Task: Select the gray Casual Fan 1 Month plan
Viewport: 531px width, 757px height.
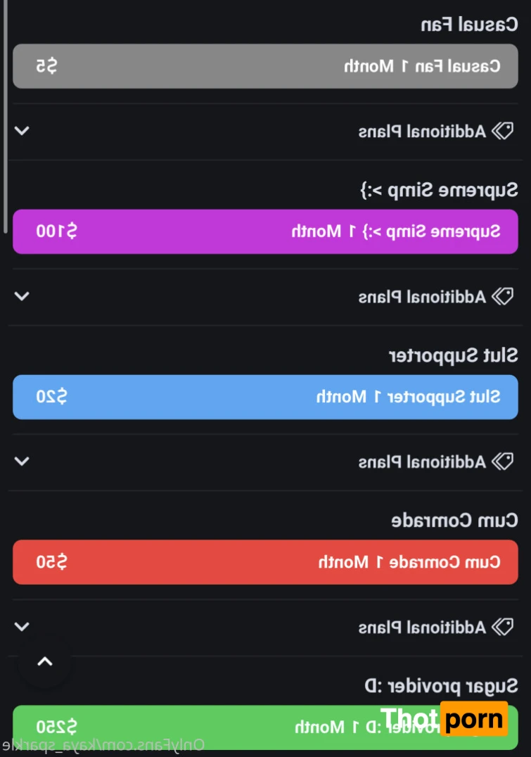Action: point(265,66)
